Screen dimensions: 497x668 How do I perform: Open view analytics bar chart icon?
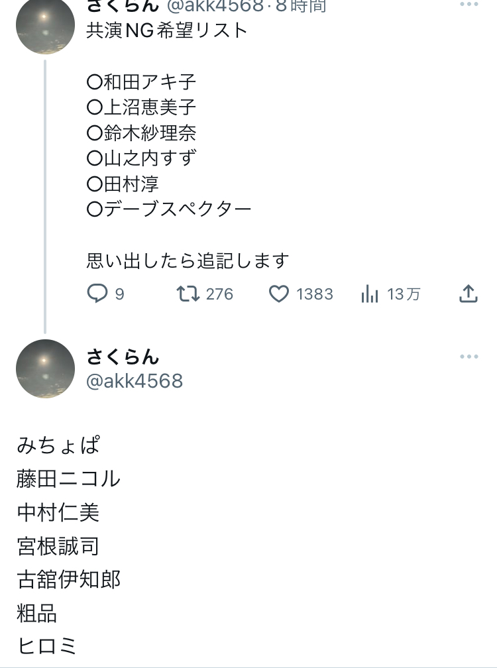(x=369, y=294)
